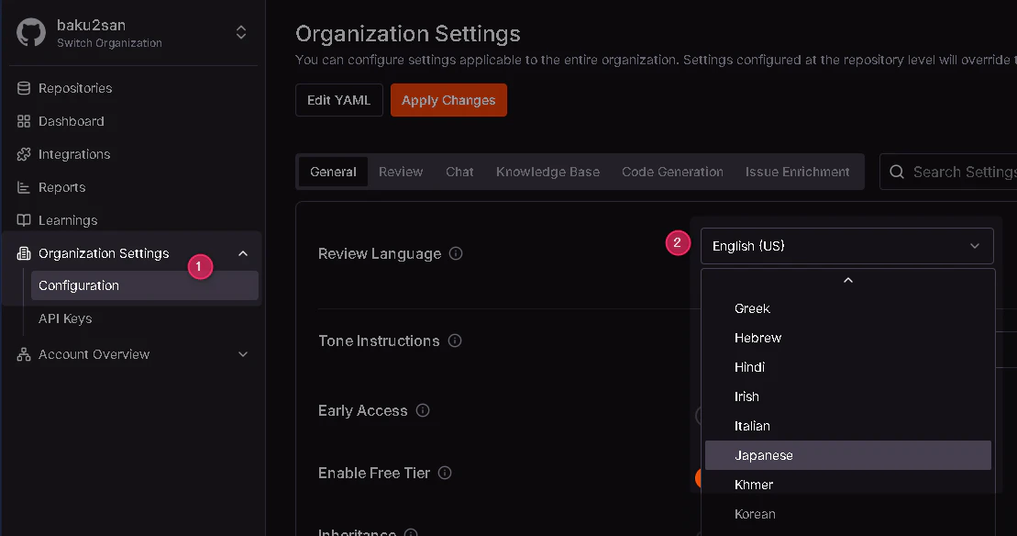Click the Review Language info icon
This screenshot has width=1017, height=536.
click(456, 253)
